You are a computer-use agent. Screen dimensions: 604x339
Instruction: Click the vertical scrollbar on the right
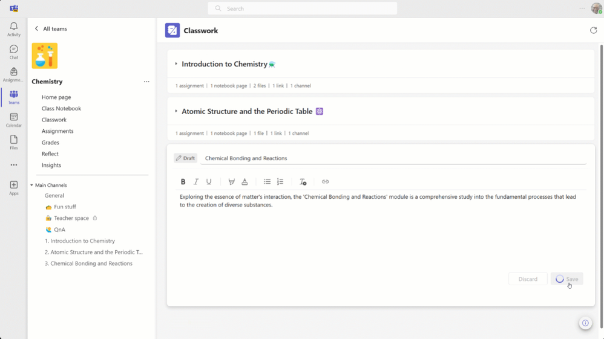pos(601,185)
